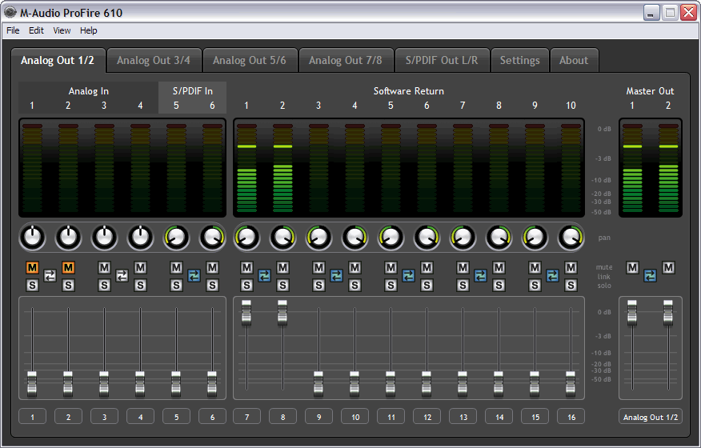
Task: Open the View menu
Action: point(62,30)
